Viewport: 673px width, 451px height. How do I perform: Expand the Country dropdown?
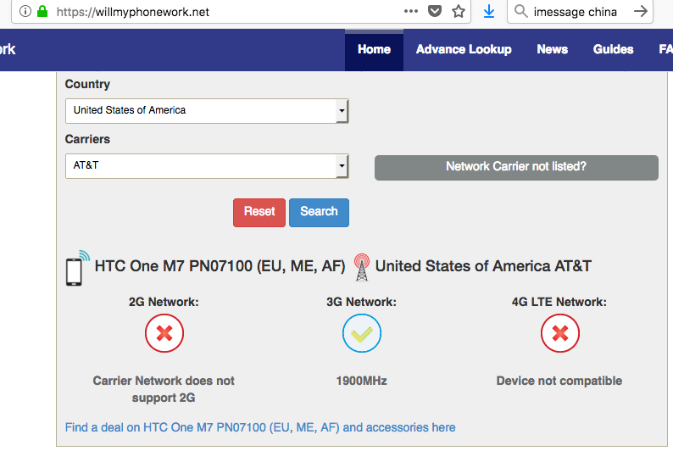coord(207,110)
